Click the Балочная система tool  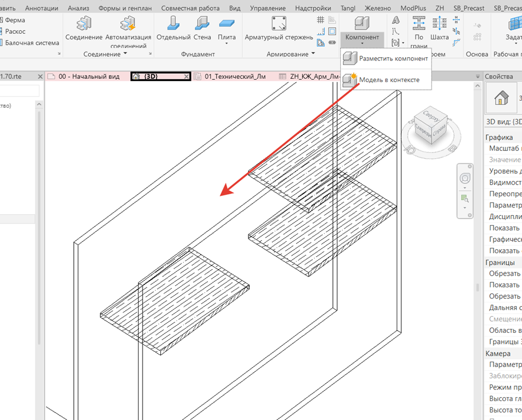click(x=29, y=43)
